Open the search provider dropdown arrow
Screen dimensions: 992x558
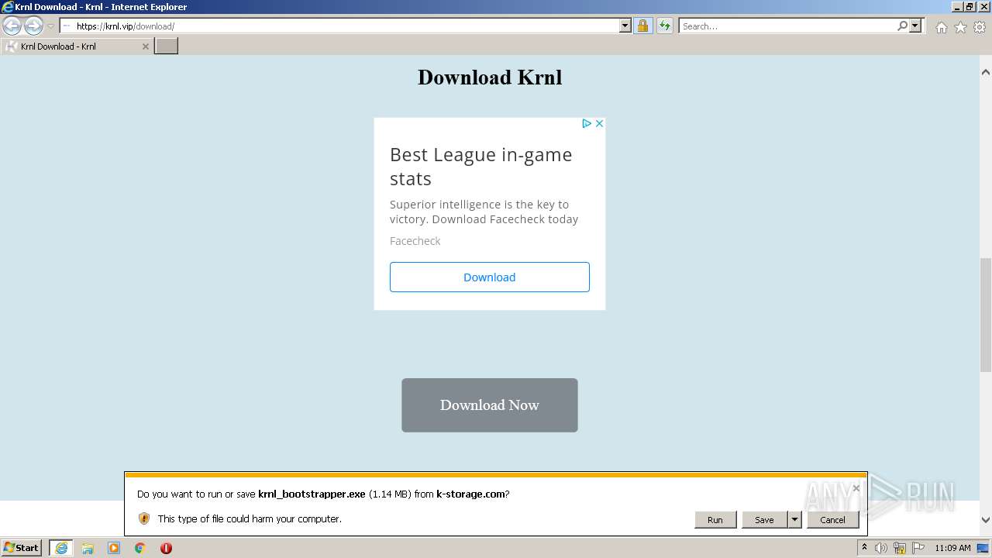(915, 26)
